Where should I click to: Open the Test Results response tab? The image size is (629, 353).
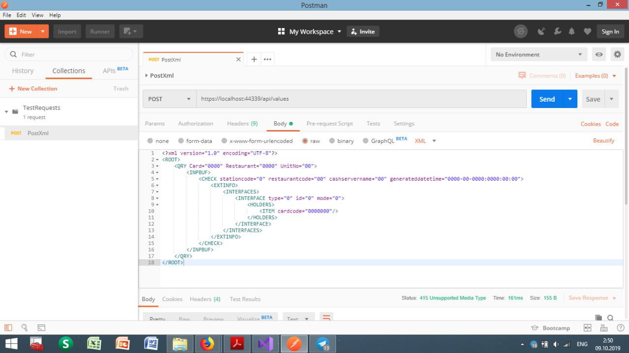tap(245, 299)
